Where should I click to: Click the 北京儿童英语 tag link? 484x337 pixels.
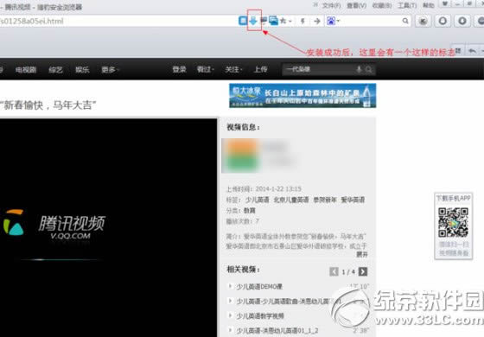click(291, 200)
